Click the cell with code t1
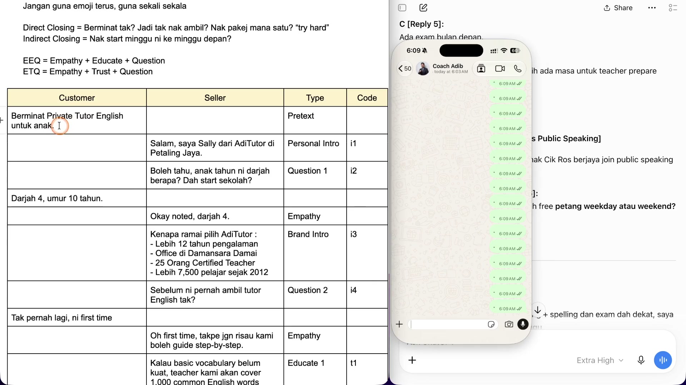 pyautogui.click(x=367, y=369)
